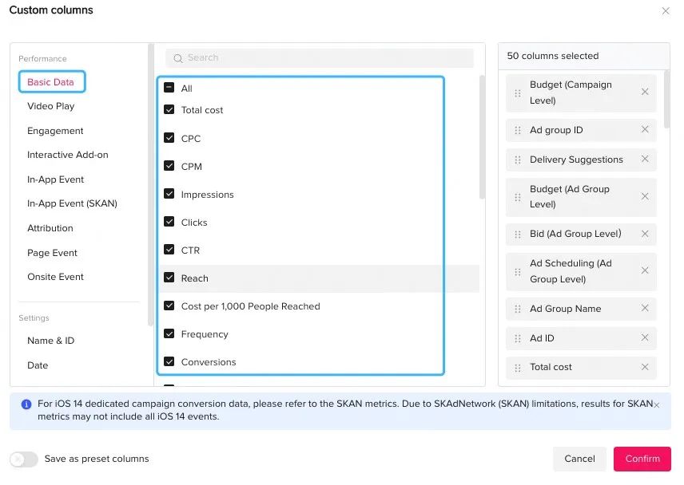684x485 pixels.
Task: Click the Cancel button
Action: [x=579, y=459]
